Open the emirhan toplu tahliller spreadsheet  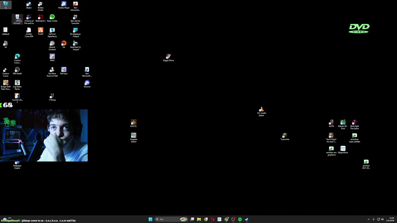[x=355, y=138]
